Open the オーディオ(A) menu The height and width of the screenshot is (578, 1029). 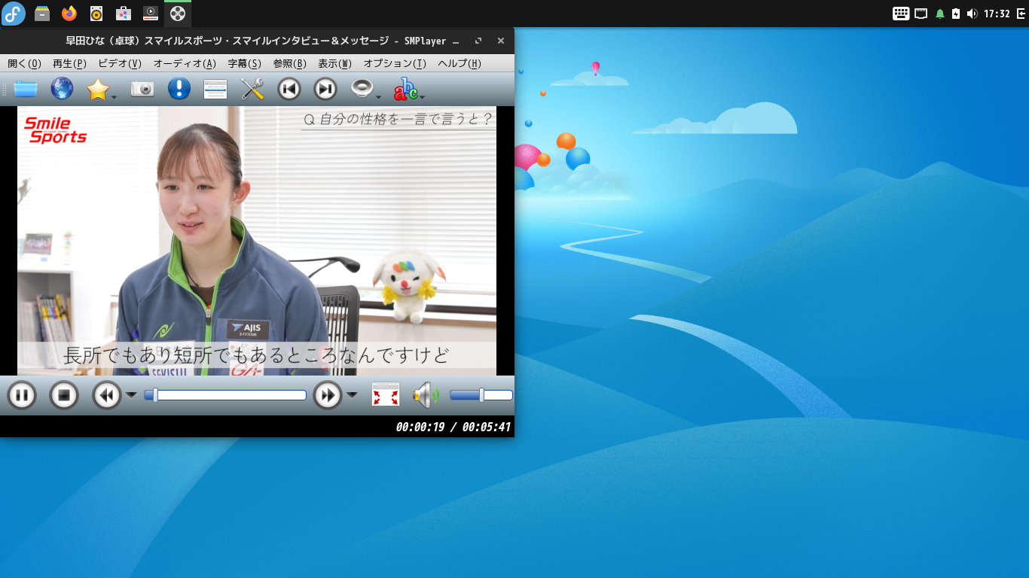point(185,64)
